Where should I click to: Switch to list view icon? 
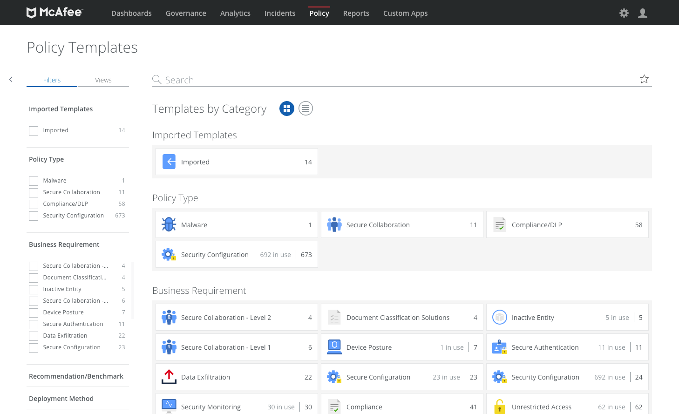306,109
